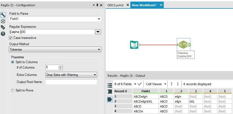Screen dimensions: 233x114
Task: Select the Input Data book tool on canvas
Action: [x=134, y=45]
